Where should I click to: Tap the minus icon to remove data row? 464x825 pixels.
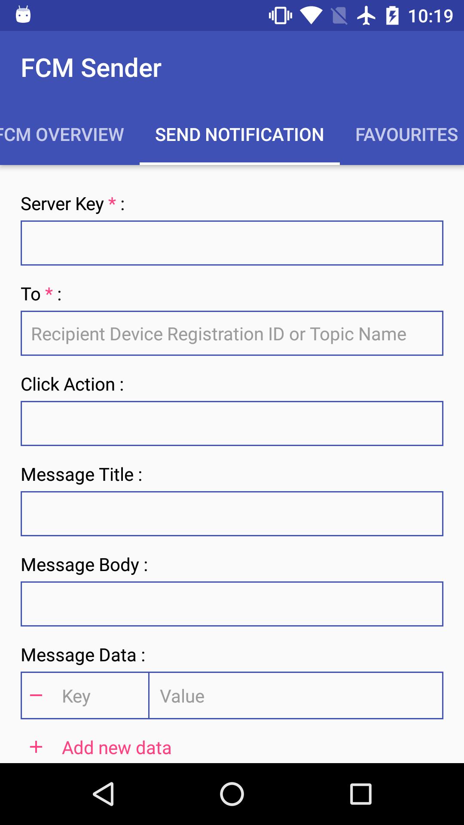[x=36, y=695]
